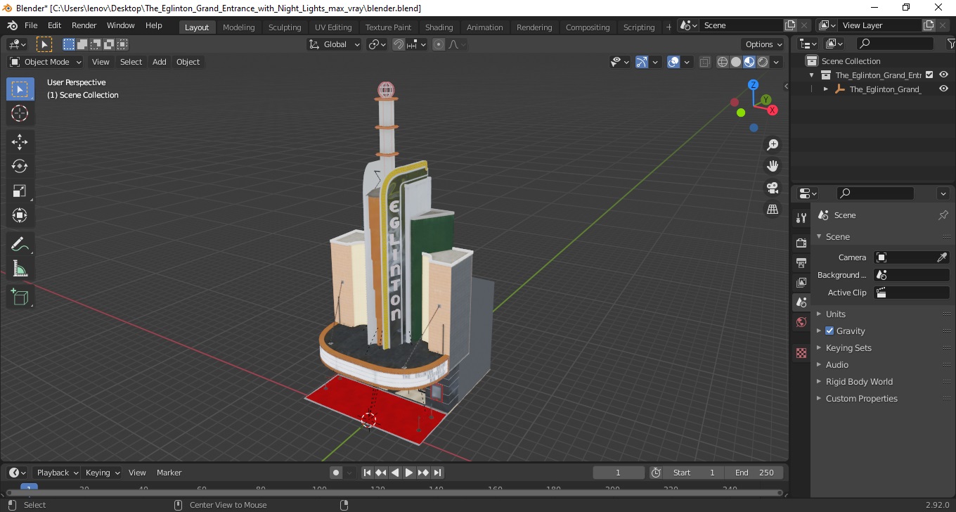956x512 pixels.
Task: Jump to the timeline end frame
Action: tap(437, 473)
